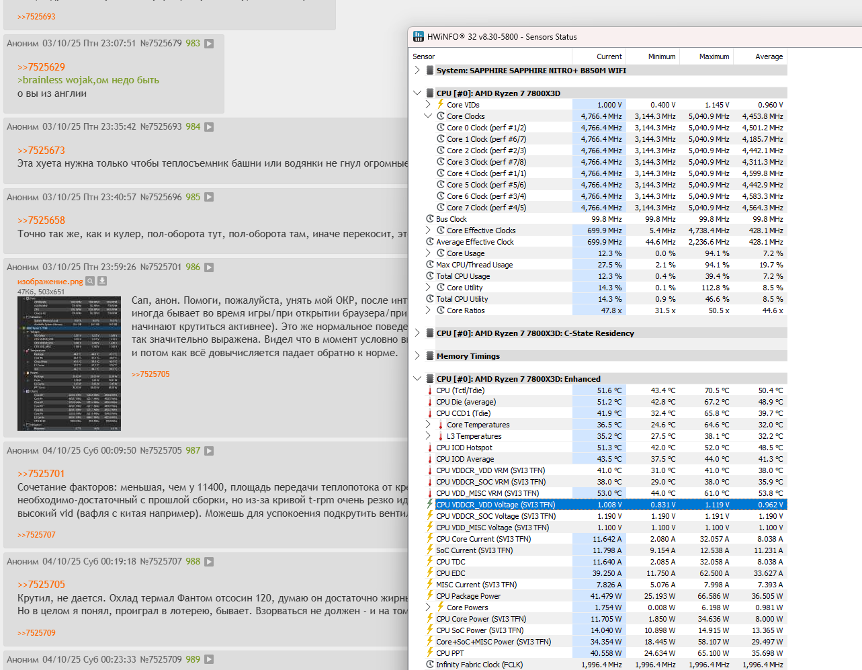This screenshot has height=670, width=862.
Task: Click the clock icon beside Infinity Fabric Clock
Action: (430, 665)
